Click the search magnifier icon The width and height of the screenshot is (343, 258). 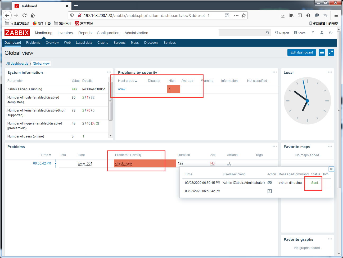pyautogui.click(x=268, y=33)
